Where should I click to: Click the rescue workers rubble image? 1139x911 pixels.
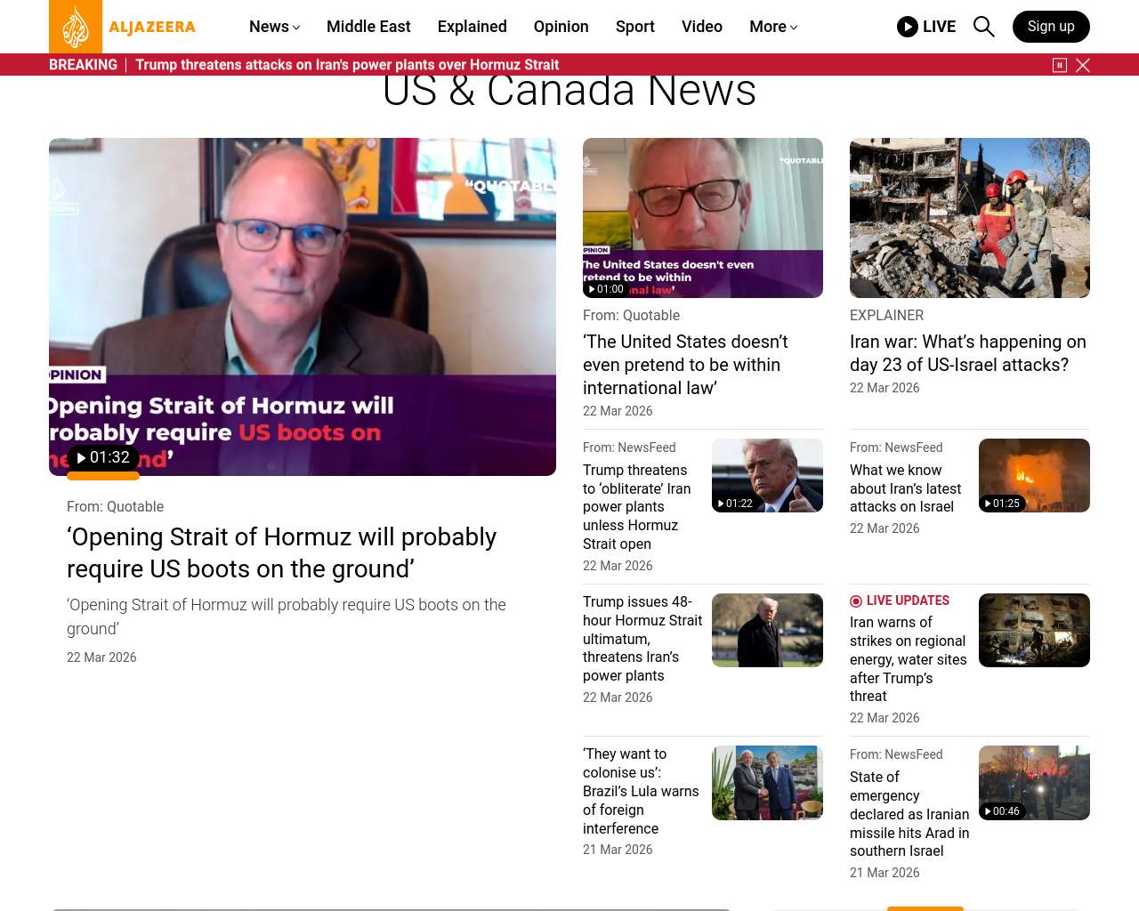coord(969,218)
